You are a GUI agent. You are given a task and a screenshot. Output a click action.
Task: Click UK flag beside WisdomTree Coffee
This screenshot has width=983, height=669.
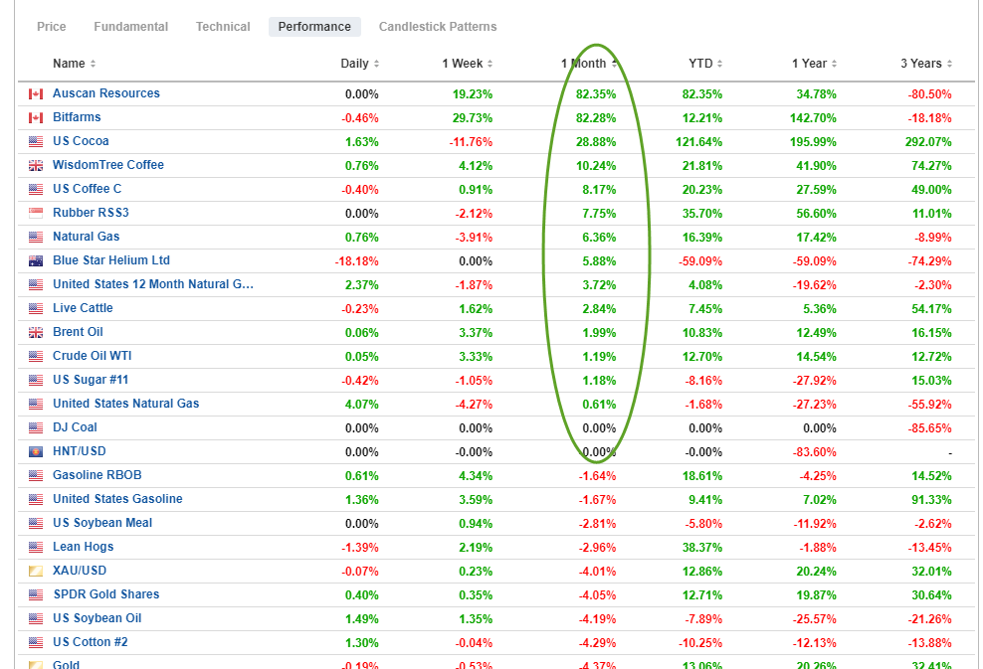(x=36, y=165)
